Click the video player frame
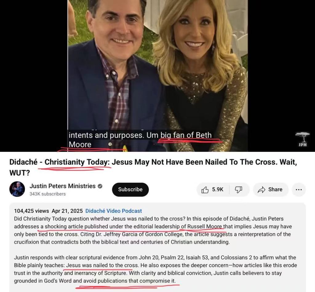This screenshot has width=315, height=292. [x=157, y=76]
